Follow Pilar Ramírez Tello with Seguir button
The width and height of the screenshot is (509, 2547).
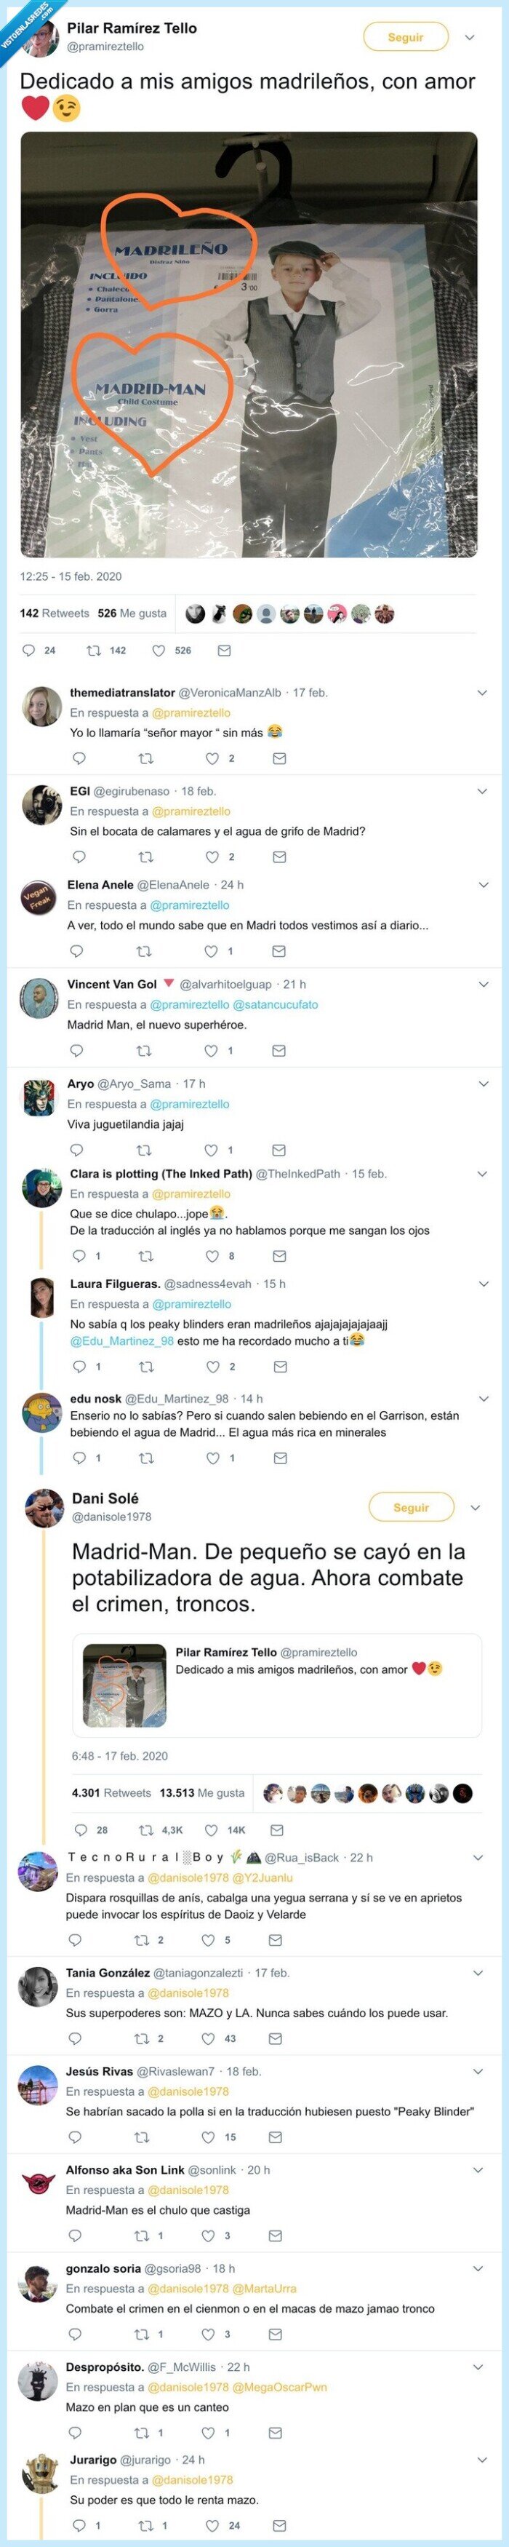405,38
